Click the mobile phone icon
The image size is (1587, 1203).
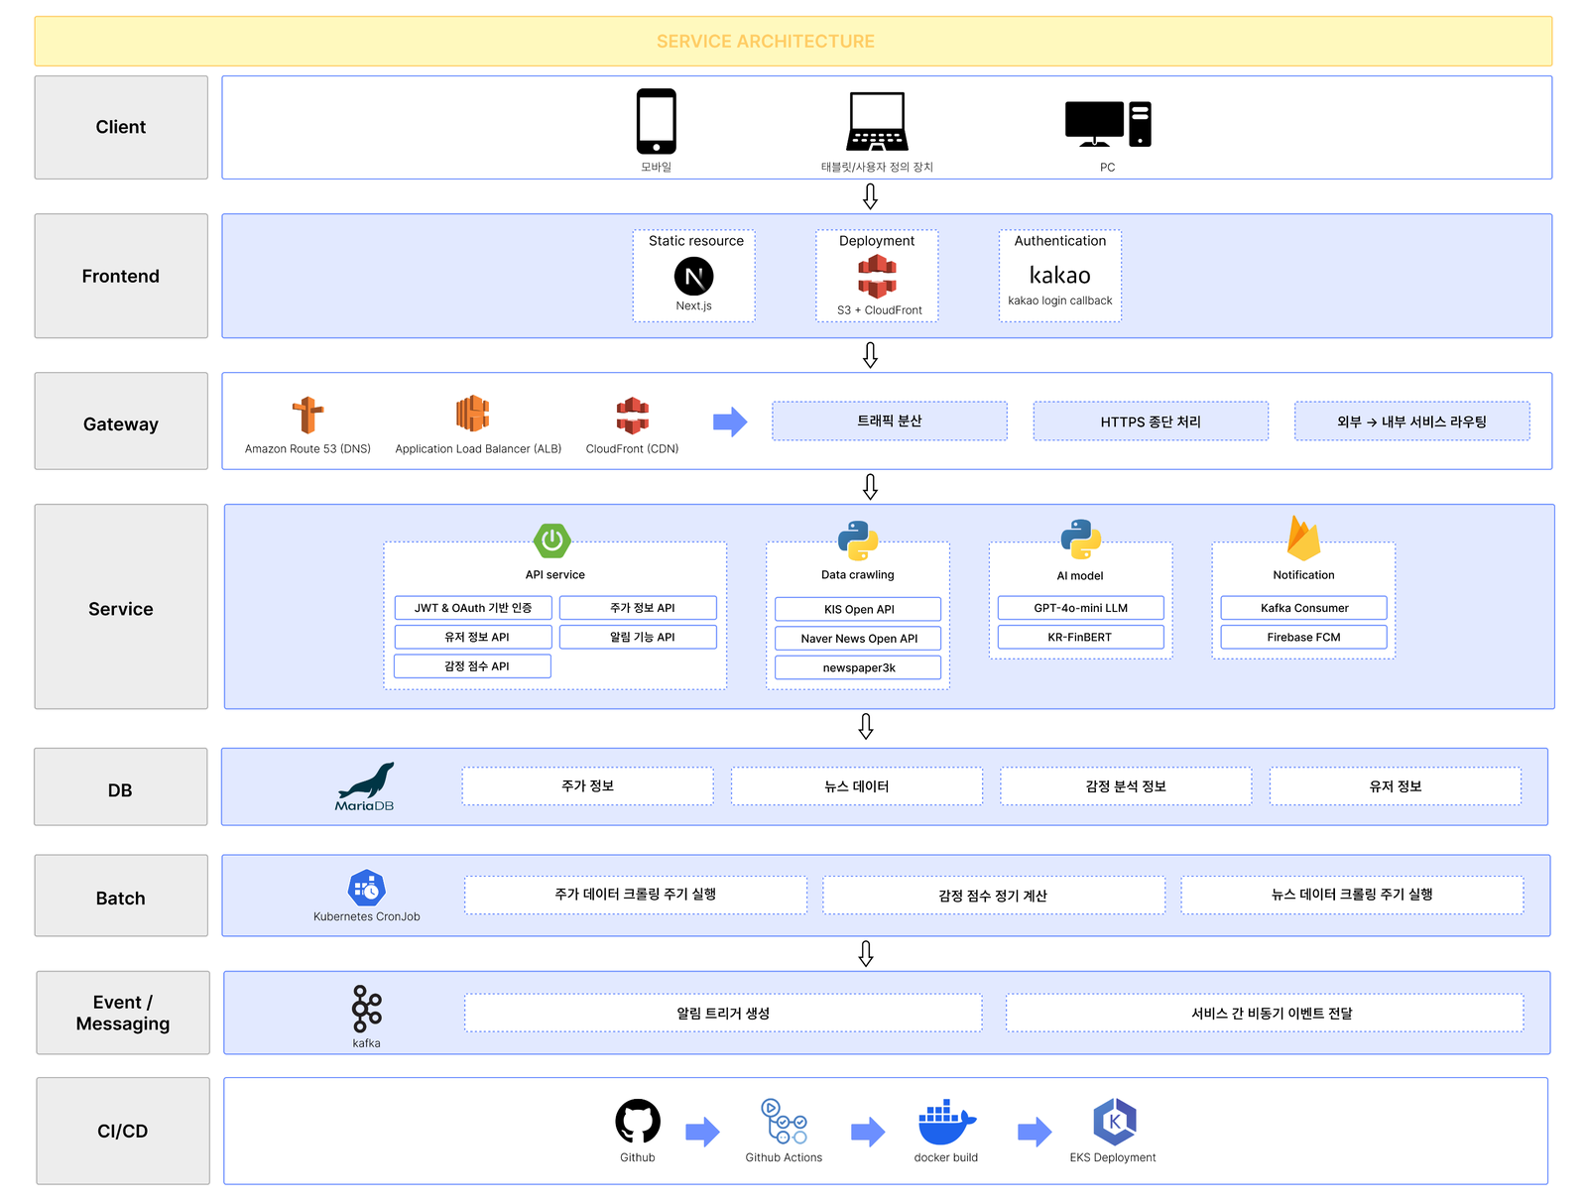(x=656, y=121)
